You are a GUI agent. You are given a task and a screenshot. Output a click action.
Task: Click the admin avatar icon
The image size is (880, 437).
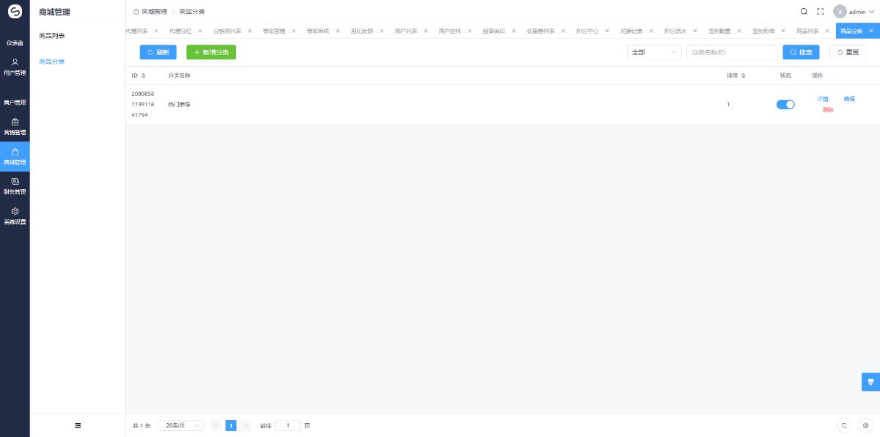[x=840, y=12]
